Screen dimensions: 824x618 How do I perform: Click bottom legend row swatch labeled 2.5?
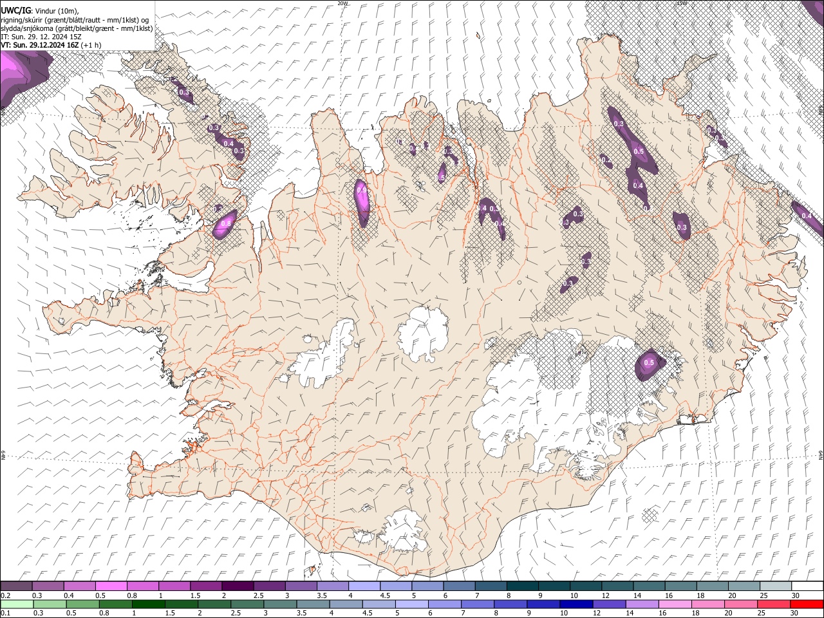tap(247, 604)
